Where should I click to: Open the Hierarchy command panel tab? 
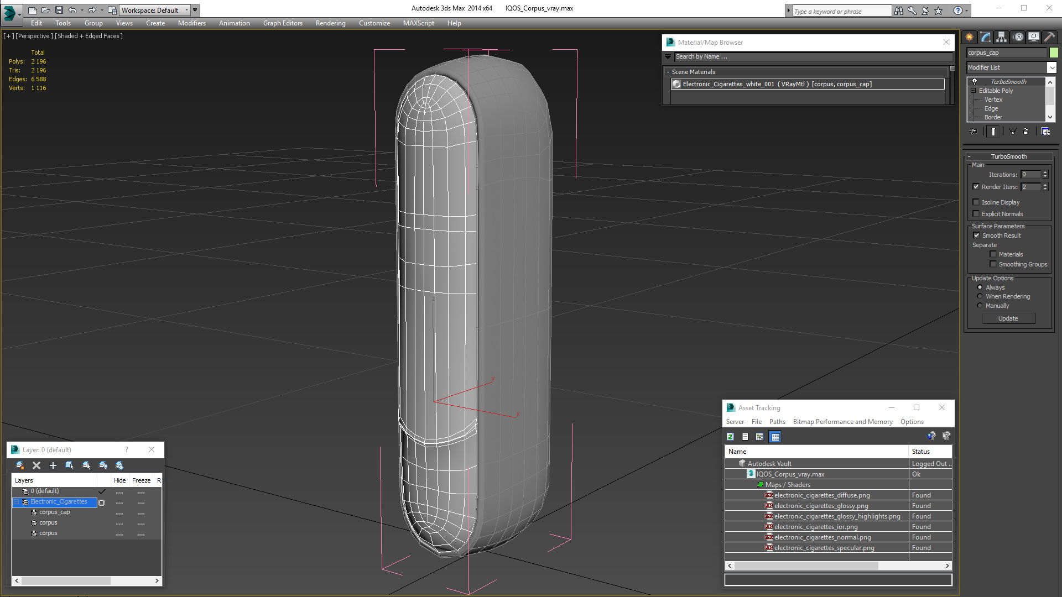(1002, 37)
